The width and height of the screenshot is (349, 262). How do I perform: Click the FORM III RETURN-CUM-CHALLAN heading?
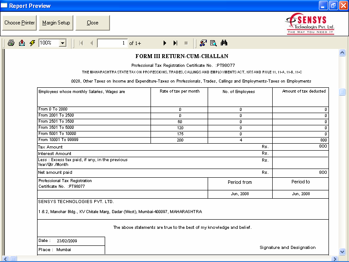(182, 56)
